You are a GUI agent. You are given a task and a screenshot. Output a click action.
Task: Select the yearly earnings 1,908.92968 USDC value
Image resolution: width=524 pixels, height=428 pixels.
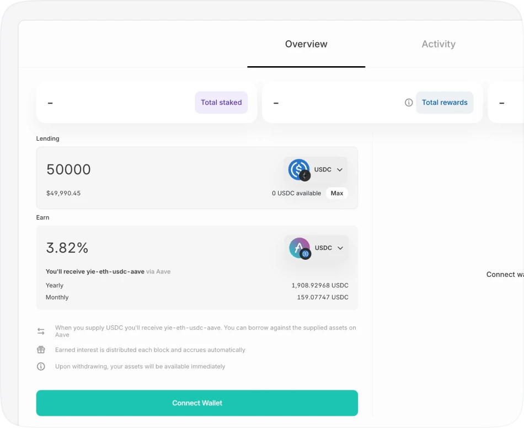click(x=320, y=286)
